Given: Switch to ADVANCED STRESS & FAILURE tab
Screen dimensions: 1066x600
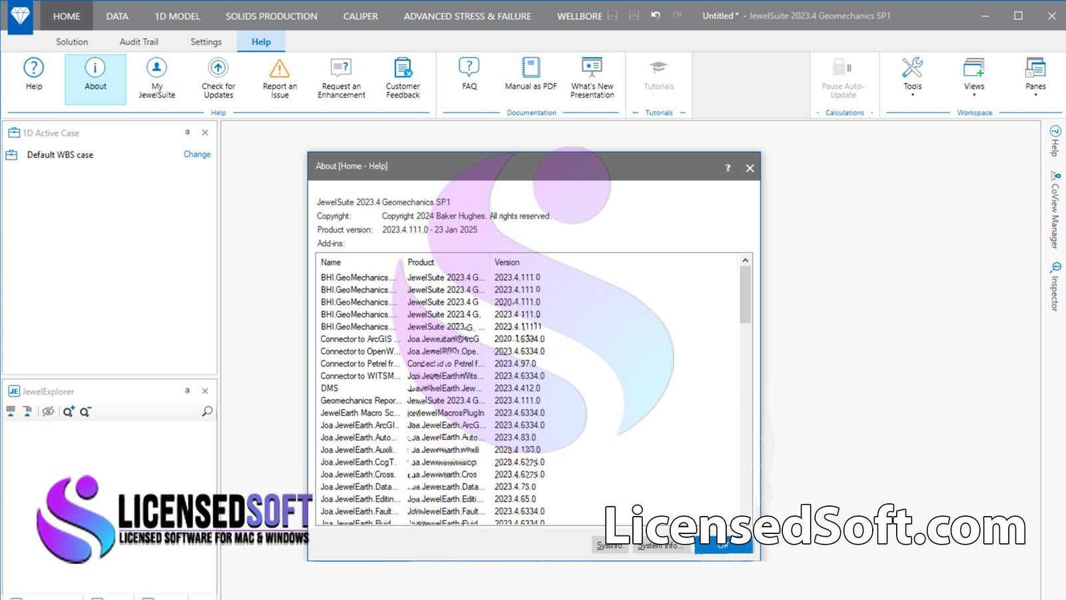Looking at the screenshot, I should (x=468, y=16).
